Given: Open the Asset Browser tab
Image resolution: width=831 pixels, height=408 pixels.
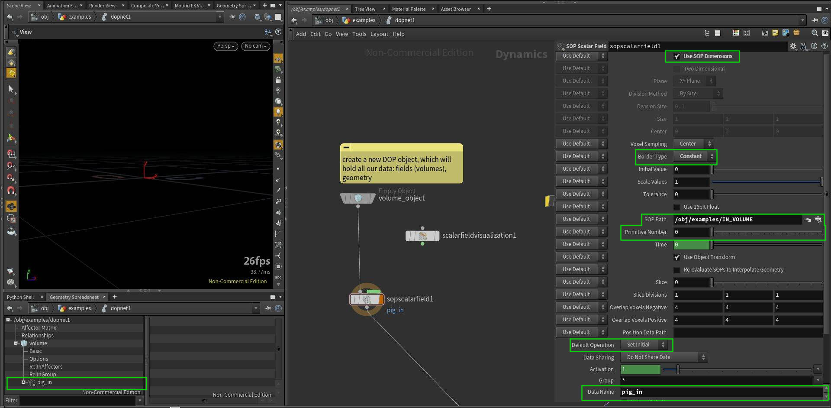Looking at the screenshot, I should tap(455, 9).
